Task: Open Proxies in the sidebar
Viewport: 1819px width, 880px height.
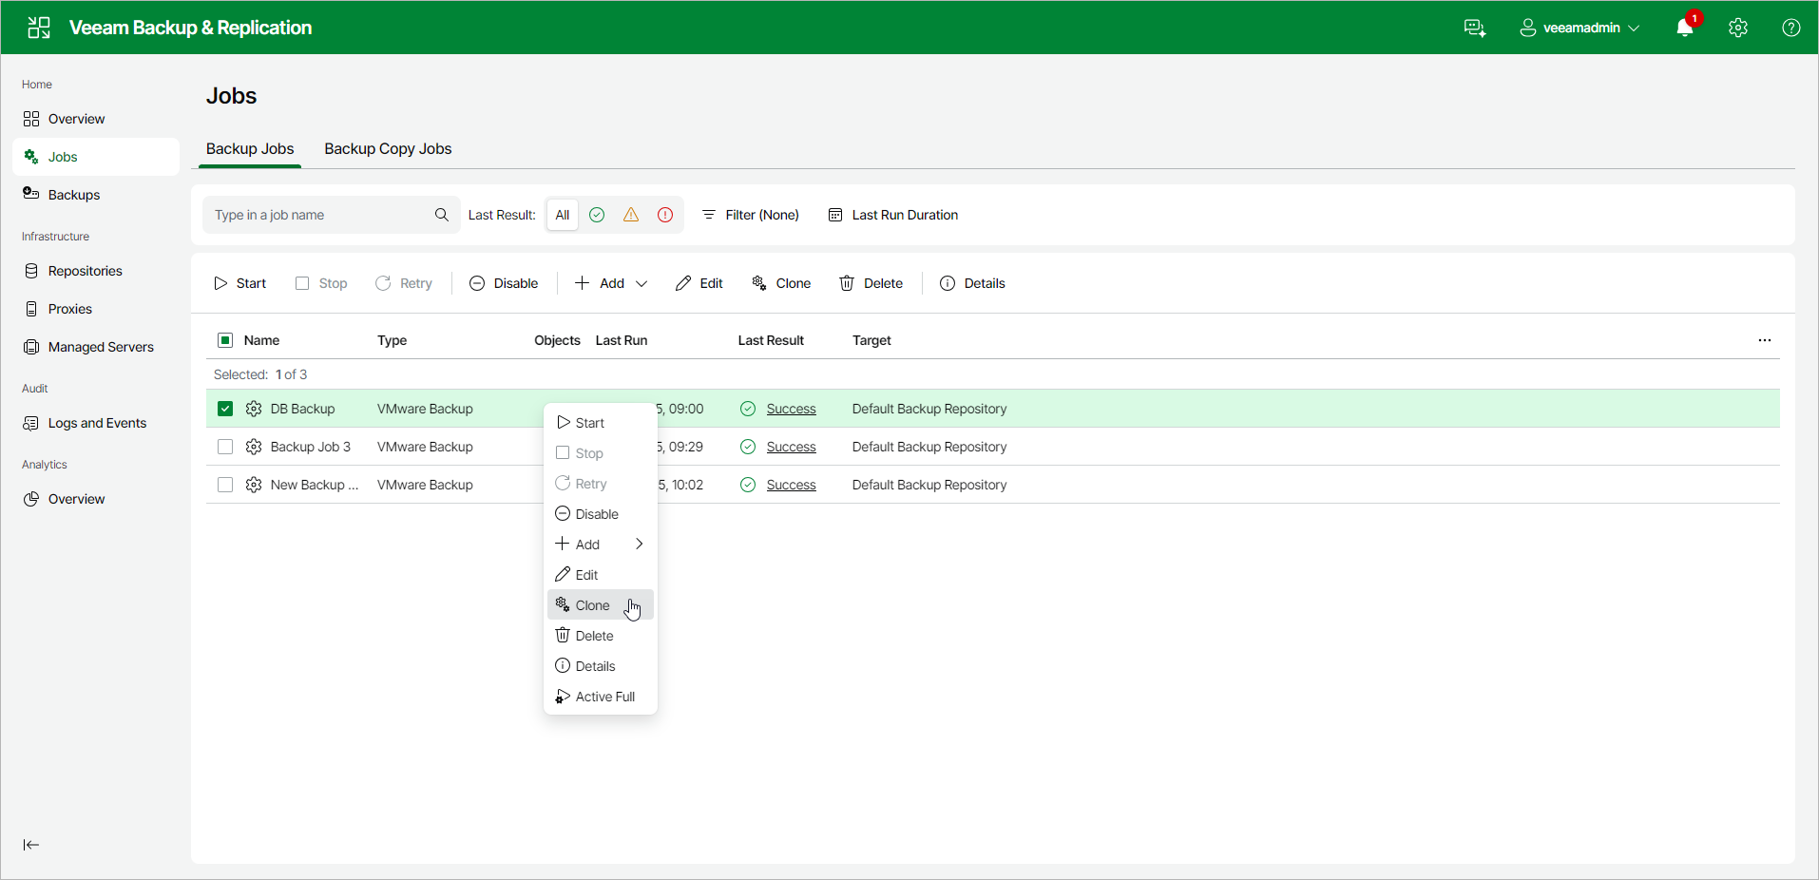Action: 96,309
